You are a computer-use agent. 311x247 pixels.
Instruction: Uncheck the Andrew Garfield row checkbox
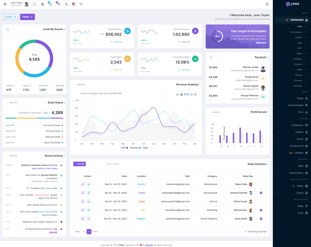click(x=261, y=193)
